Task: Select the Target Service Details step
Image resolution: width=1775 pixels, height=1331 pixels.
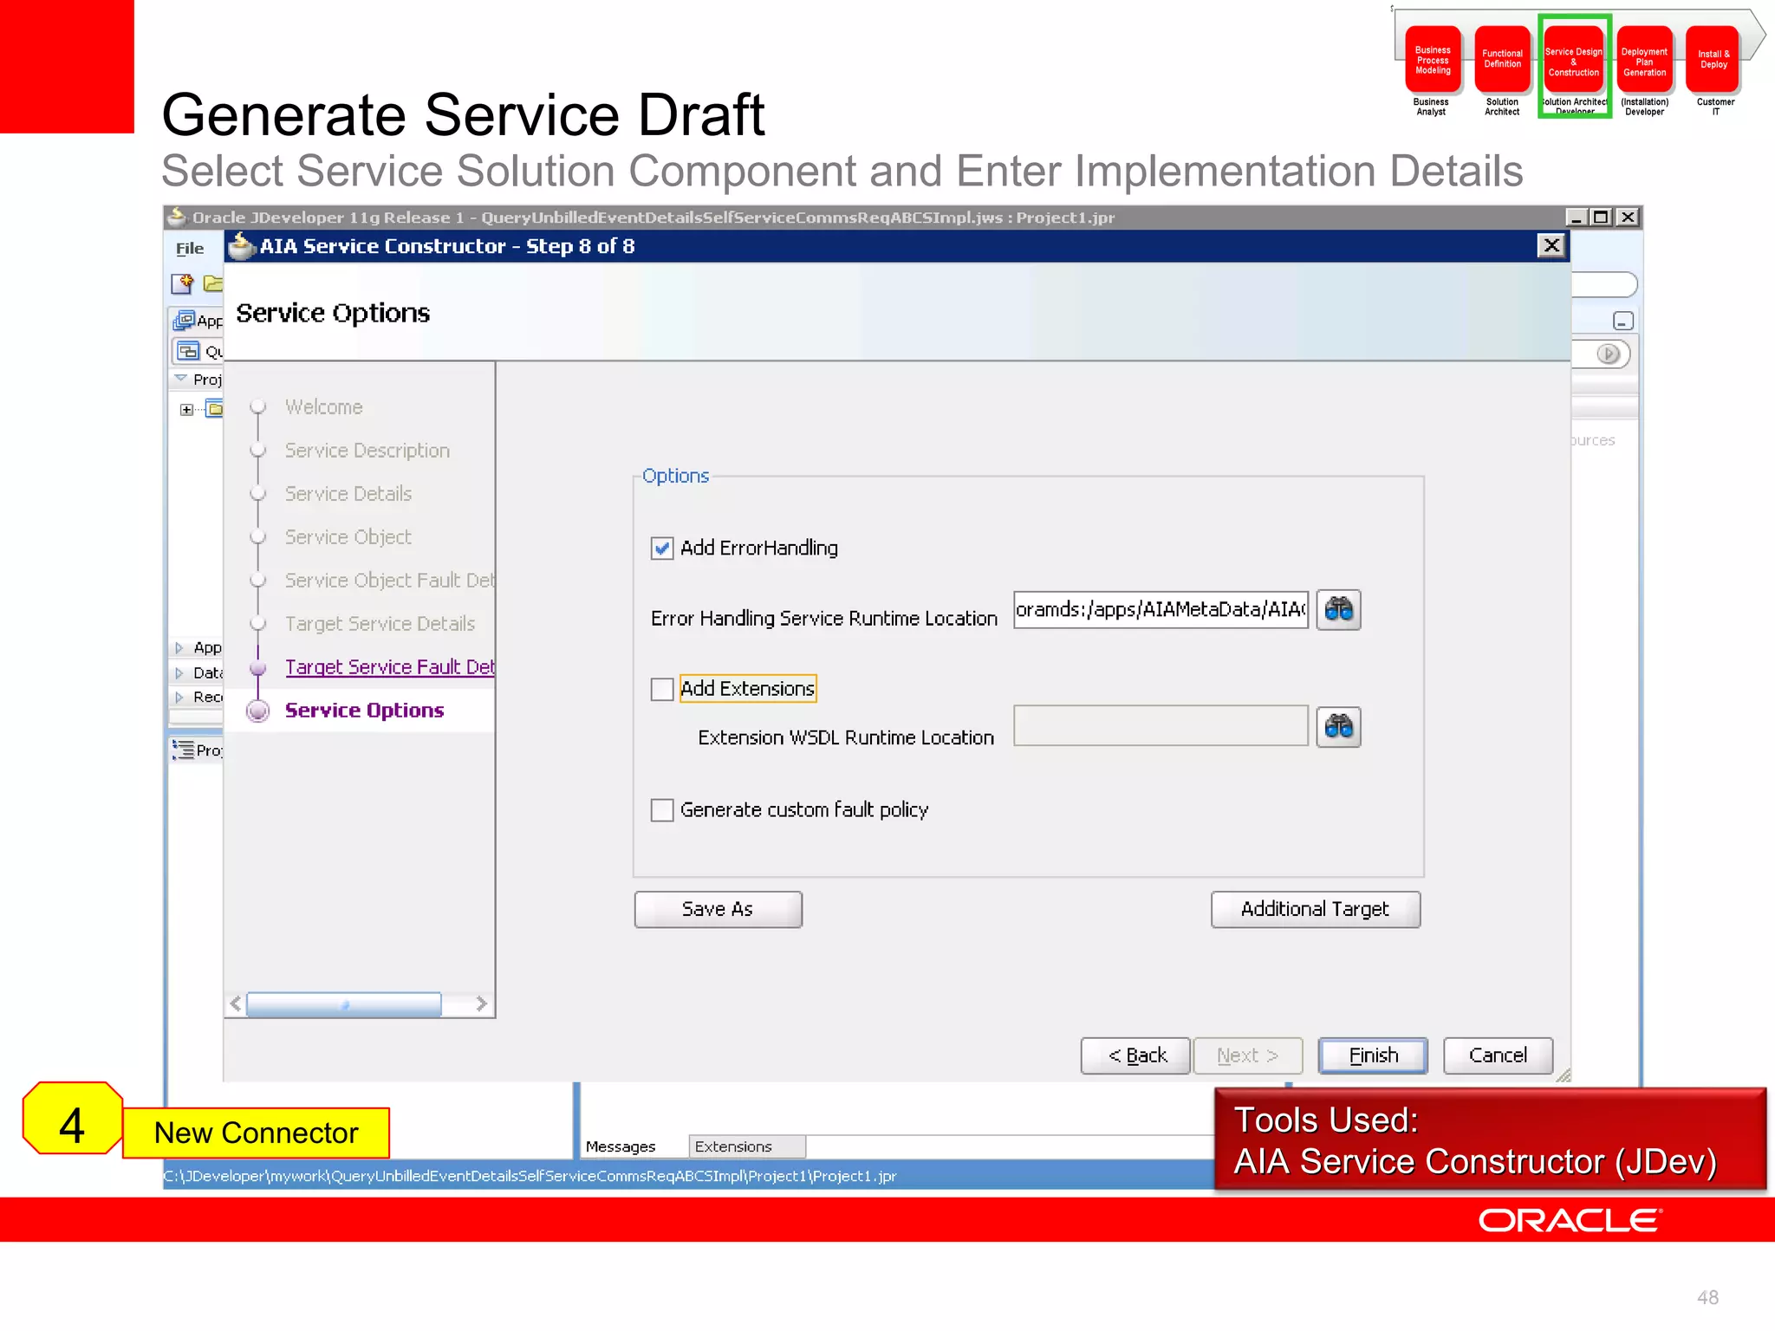Action: pyautogui.click(x=380, y=624)
